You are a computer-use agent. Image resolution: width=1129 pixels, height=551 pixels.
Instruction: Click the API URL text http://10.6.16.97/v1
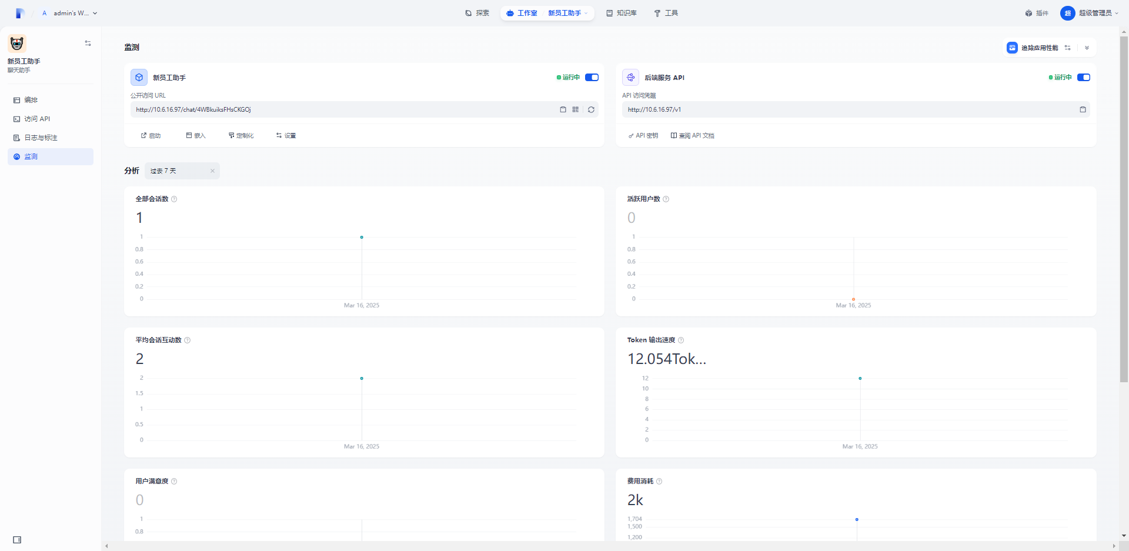pos(654,109)
